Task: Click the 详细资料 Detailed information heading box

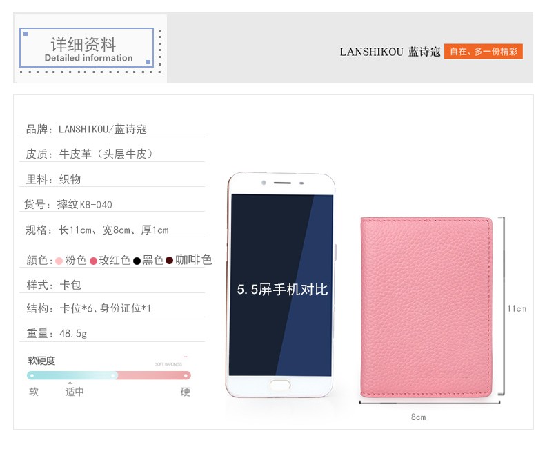Action: point(86,48)
